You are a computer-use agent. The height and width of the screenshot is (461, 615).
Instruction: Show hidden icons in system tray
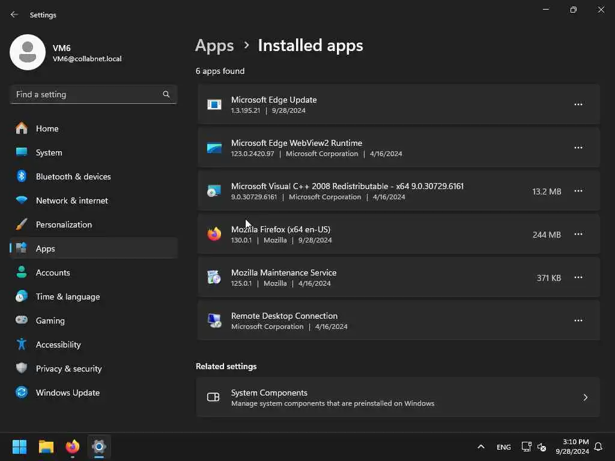[480, 447]
